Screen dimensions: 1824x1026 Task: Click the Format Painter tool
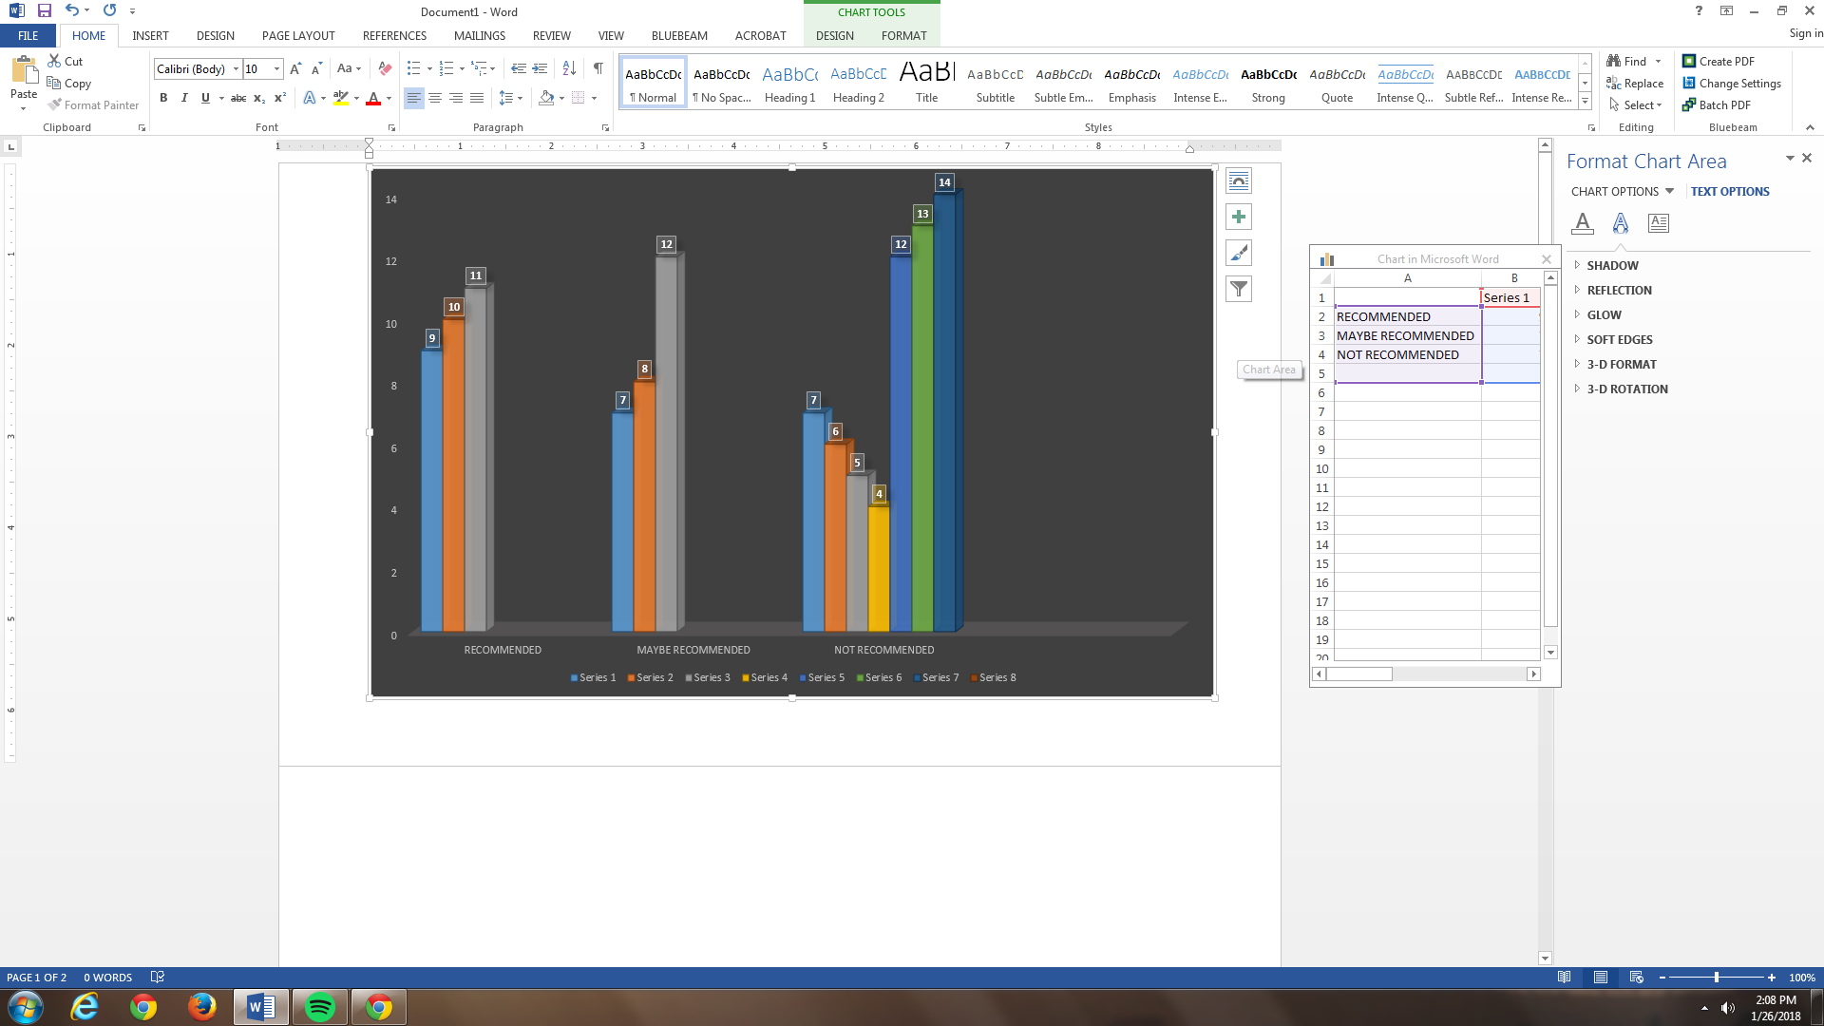point(94,105)
